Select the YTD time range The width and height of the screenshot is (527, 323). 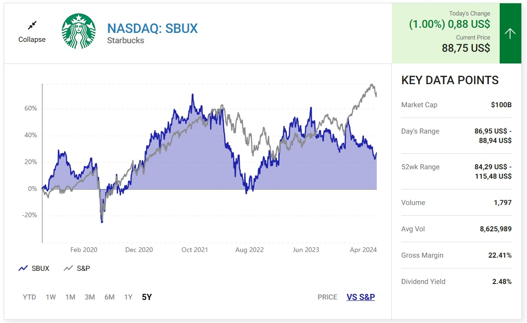tap(29, 297)
